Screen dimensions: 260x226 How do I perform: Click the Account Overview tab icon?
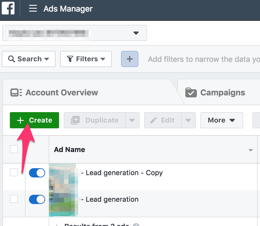[x=16, y=92]
